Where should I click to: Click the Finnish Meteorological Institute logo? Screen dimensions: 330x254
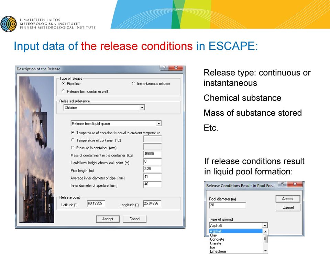pyautogui.click(x=8, y=24)
